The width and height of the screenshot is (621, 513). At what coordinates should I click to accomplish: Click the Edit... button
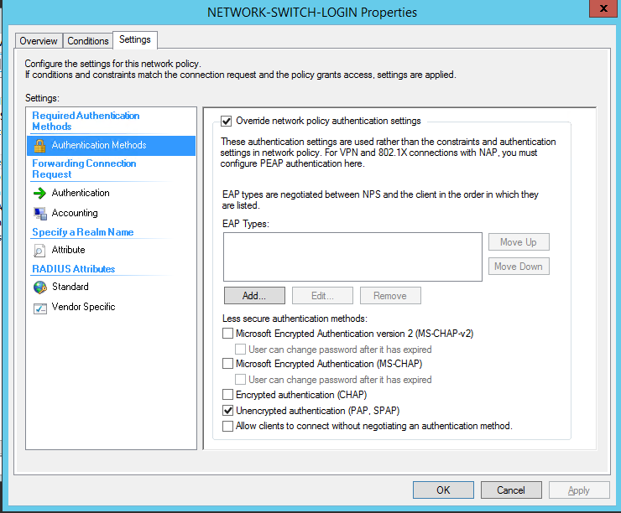click(x=322, y=296)
